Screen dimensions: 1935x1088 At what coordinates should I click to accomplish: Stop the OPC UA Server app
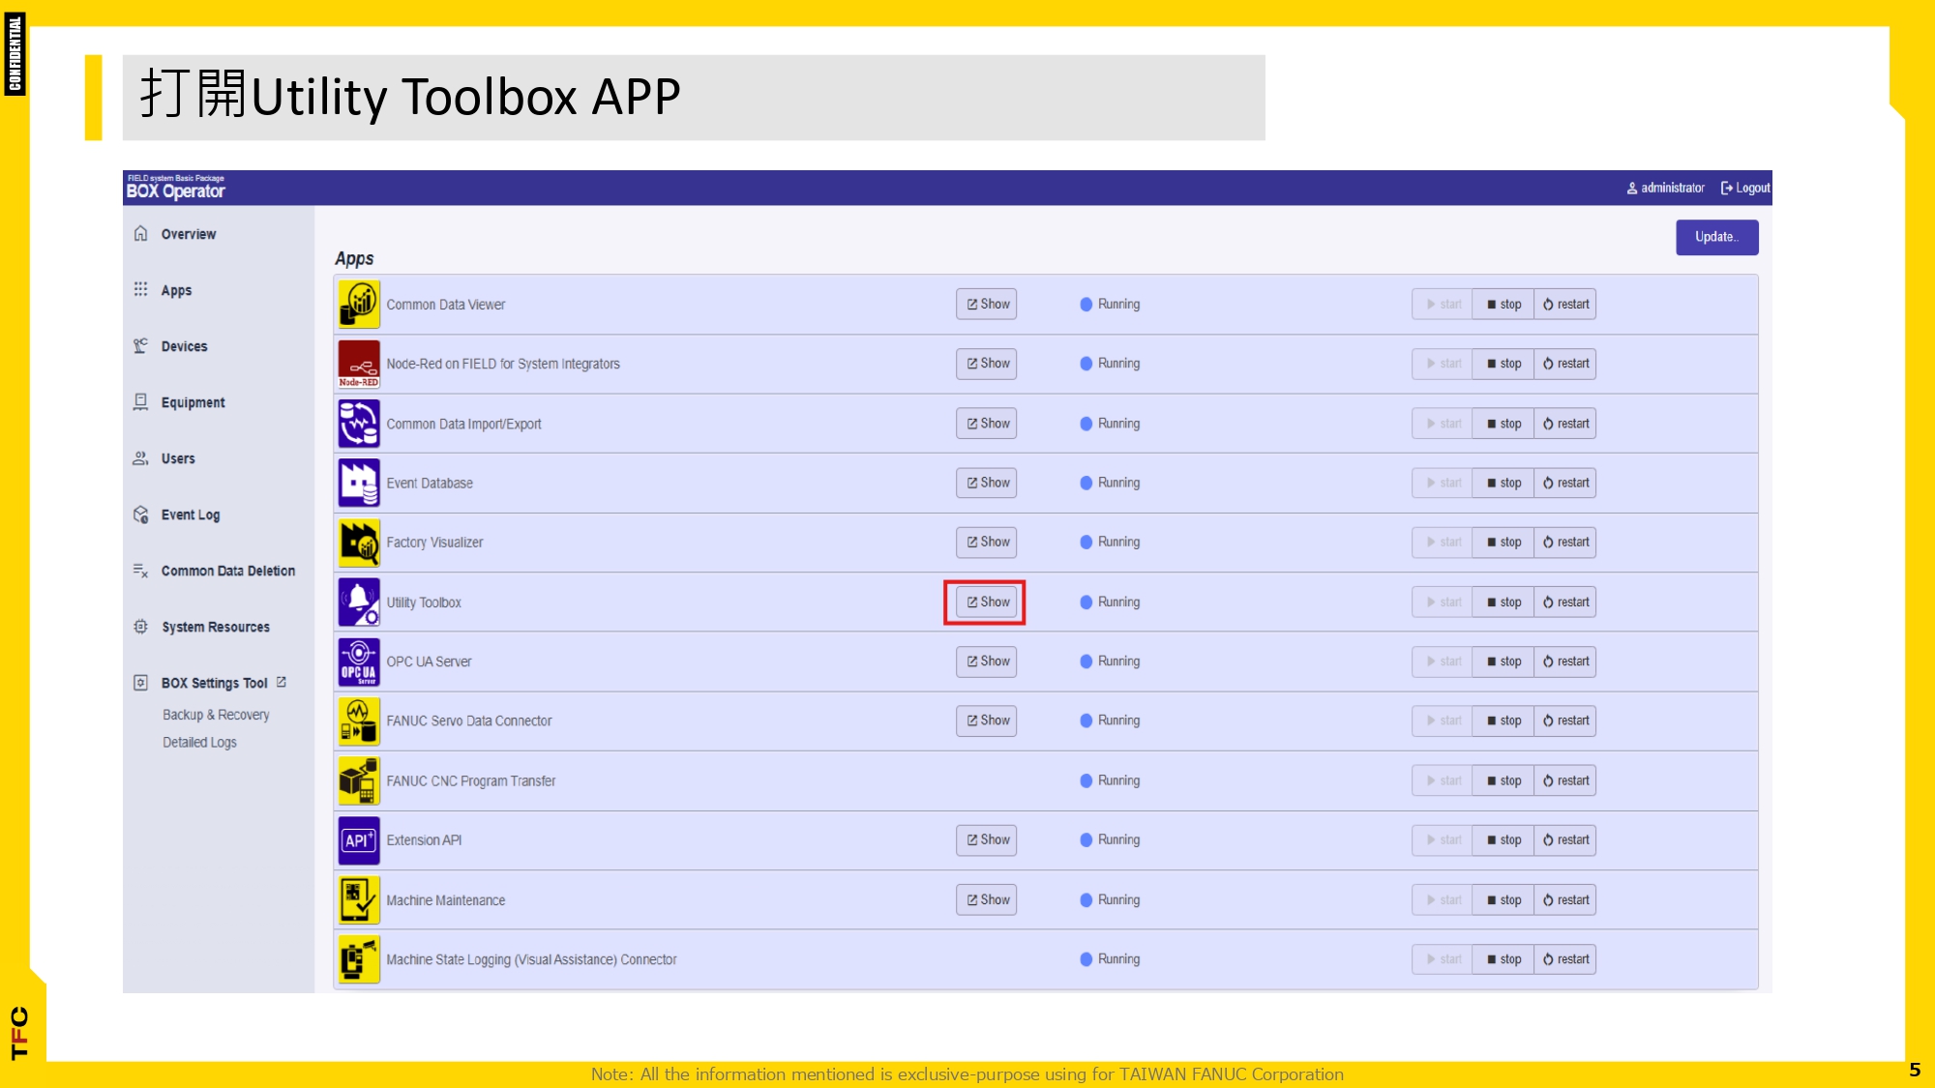[1503, 662]
